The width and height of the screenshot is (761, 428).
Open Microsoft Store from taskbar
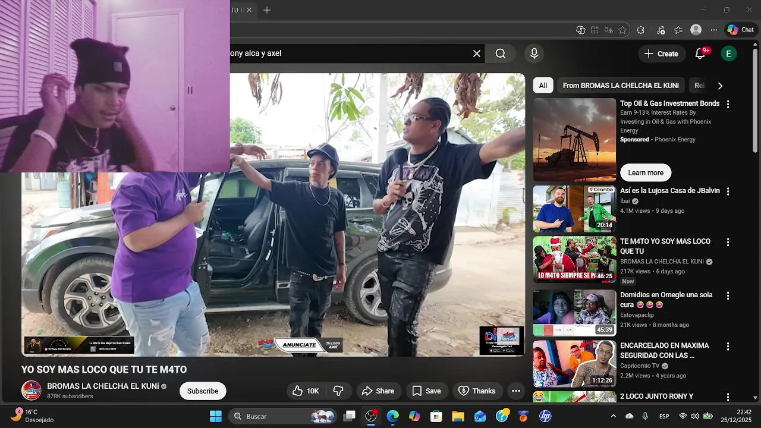[436, 416]
